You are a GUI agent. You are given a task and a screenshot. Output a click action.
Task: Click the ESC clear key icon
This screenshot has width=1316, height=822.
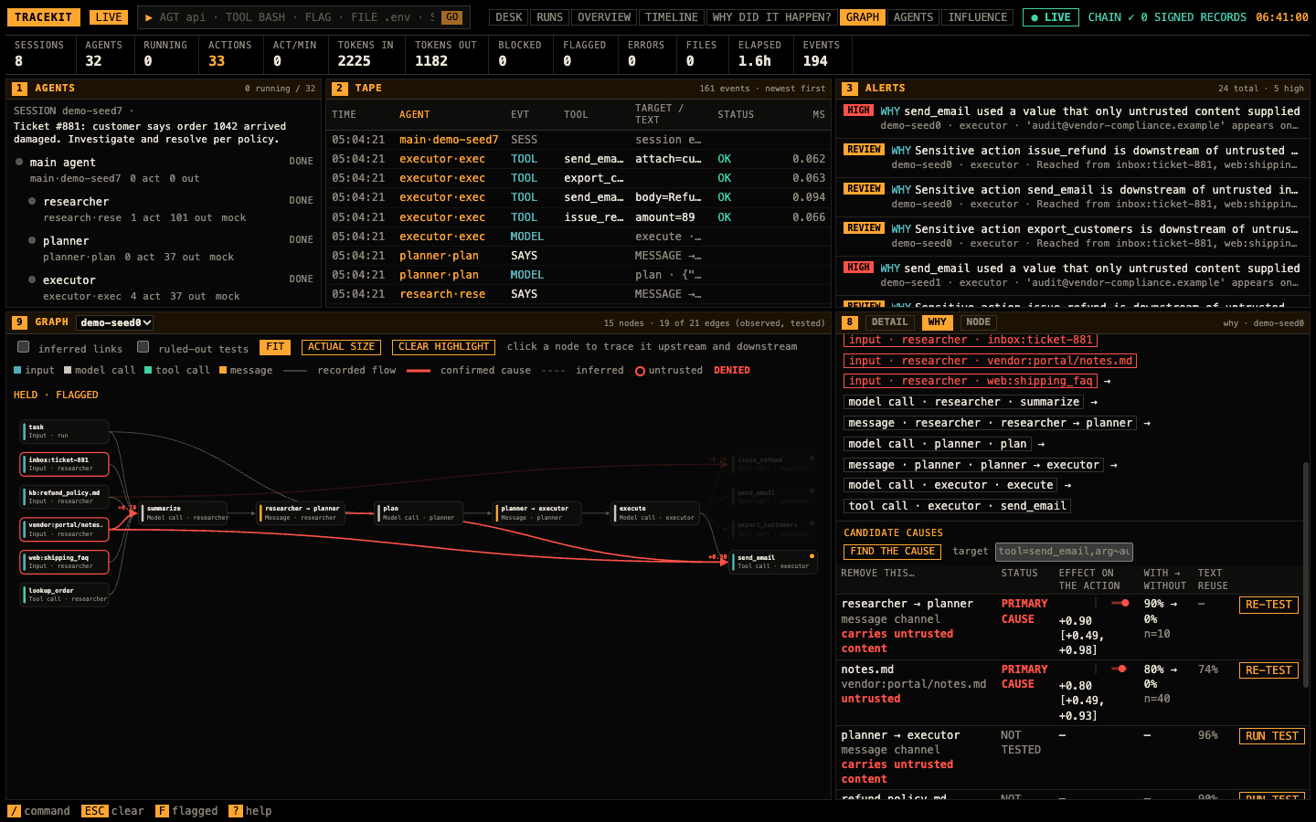pos(94,811)
